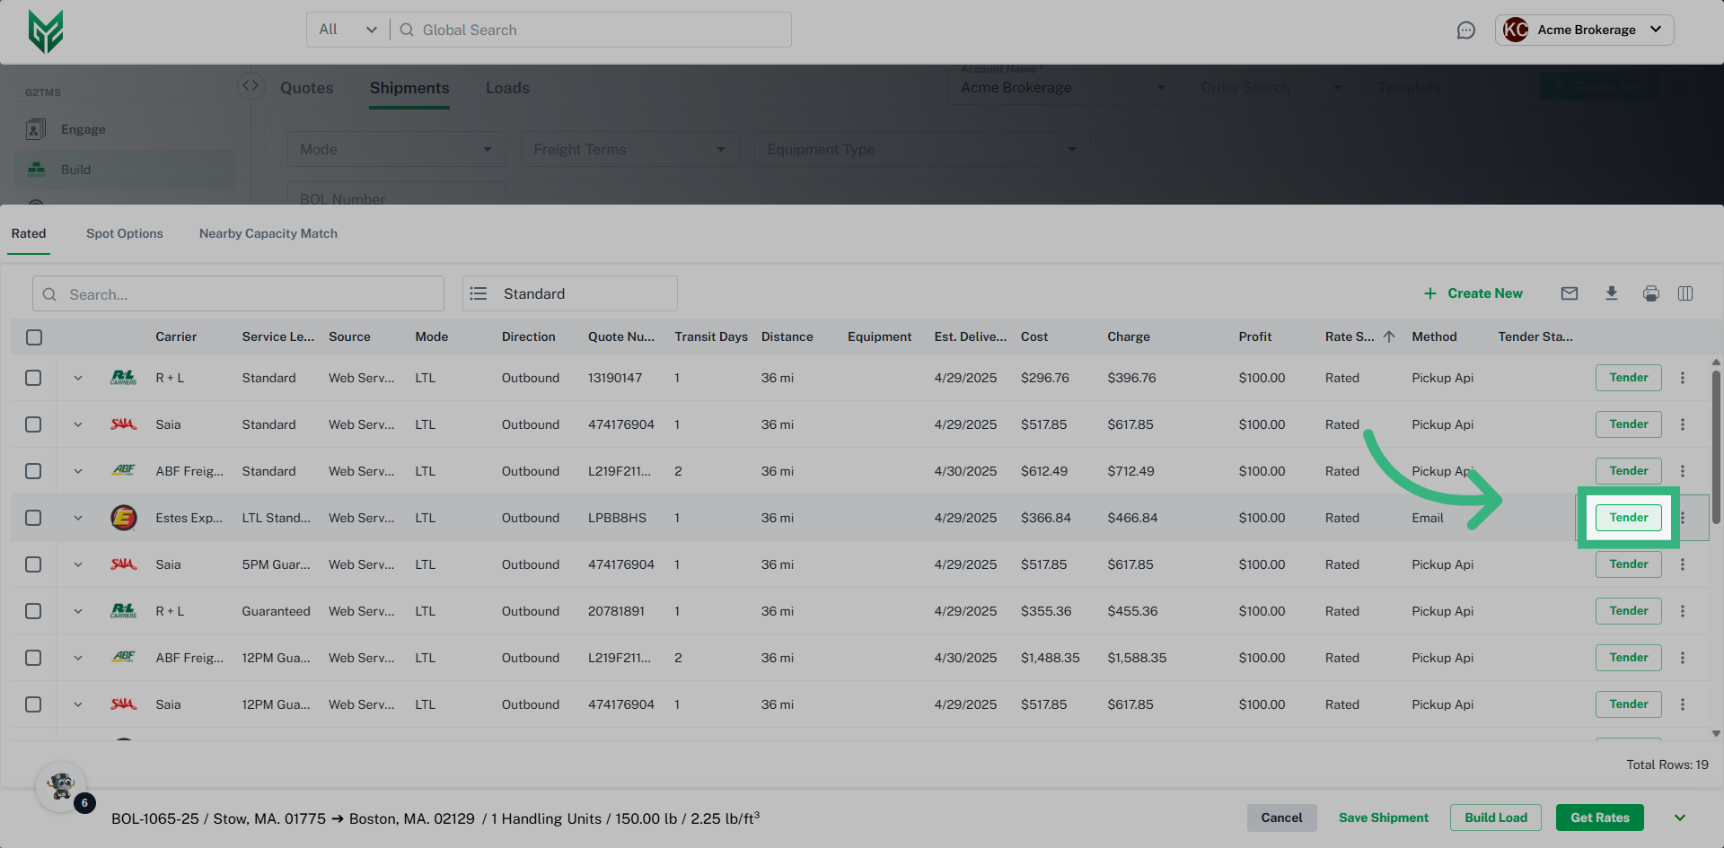Check the Estes Express row checkbox

click(33, 518)
